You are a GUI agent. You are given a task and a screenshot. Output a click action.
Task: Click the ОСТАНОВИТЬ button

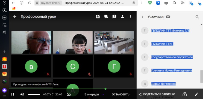click(x=120, y=94)
